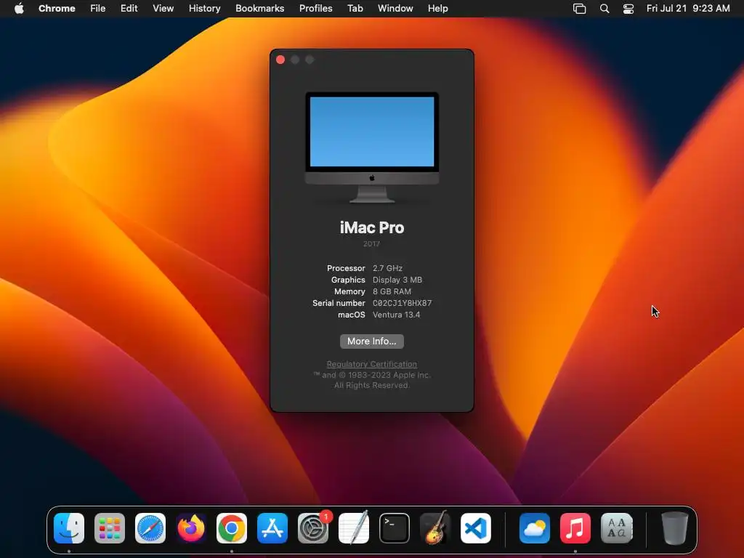
Task: Click the Graphics label
Action: click(x=348, y=280)
